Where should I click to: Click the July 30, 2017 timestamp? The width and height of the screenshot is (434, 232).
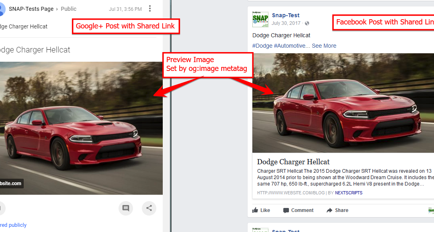[x=286, y=23]
